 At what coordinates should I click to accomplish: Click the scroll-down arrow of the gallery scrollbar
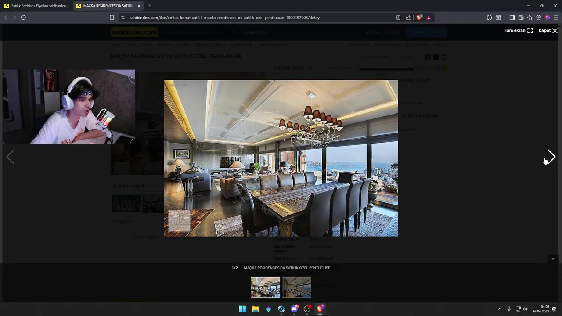click(553, 259)
